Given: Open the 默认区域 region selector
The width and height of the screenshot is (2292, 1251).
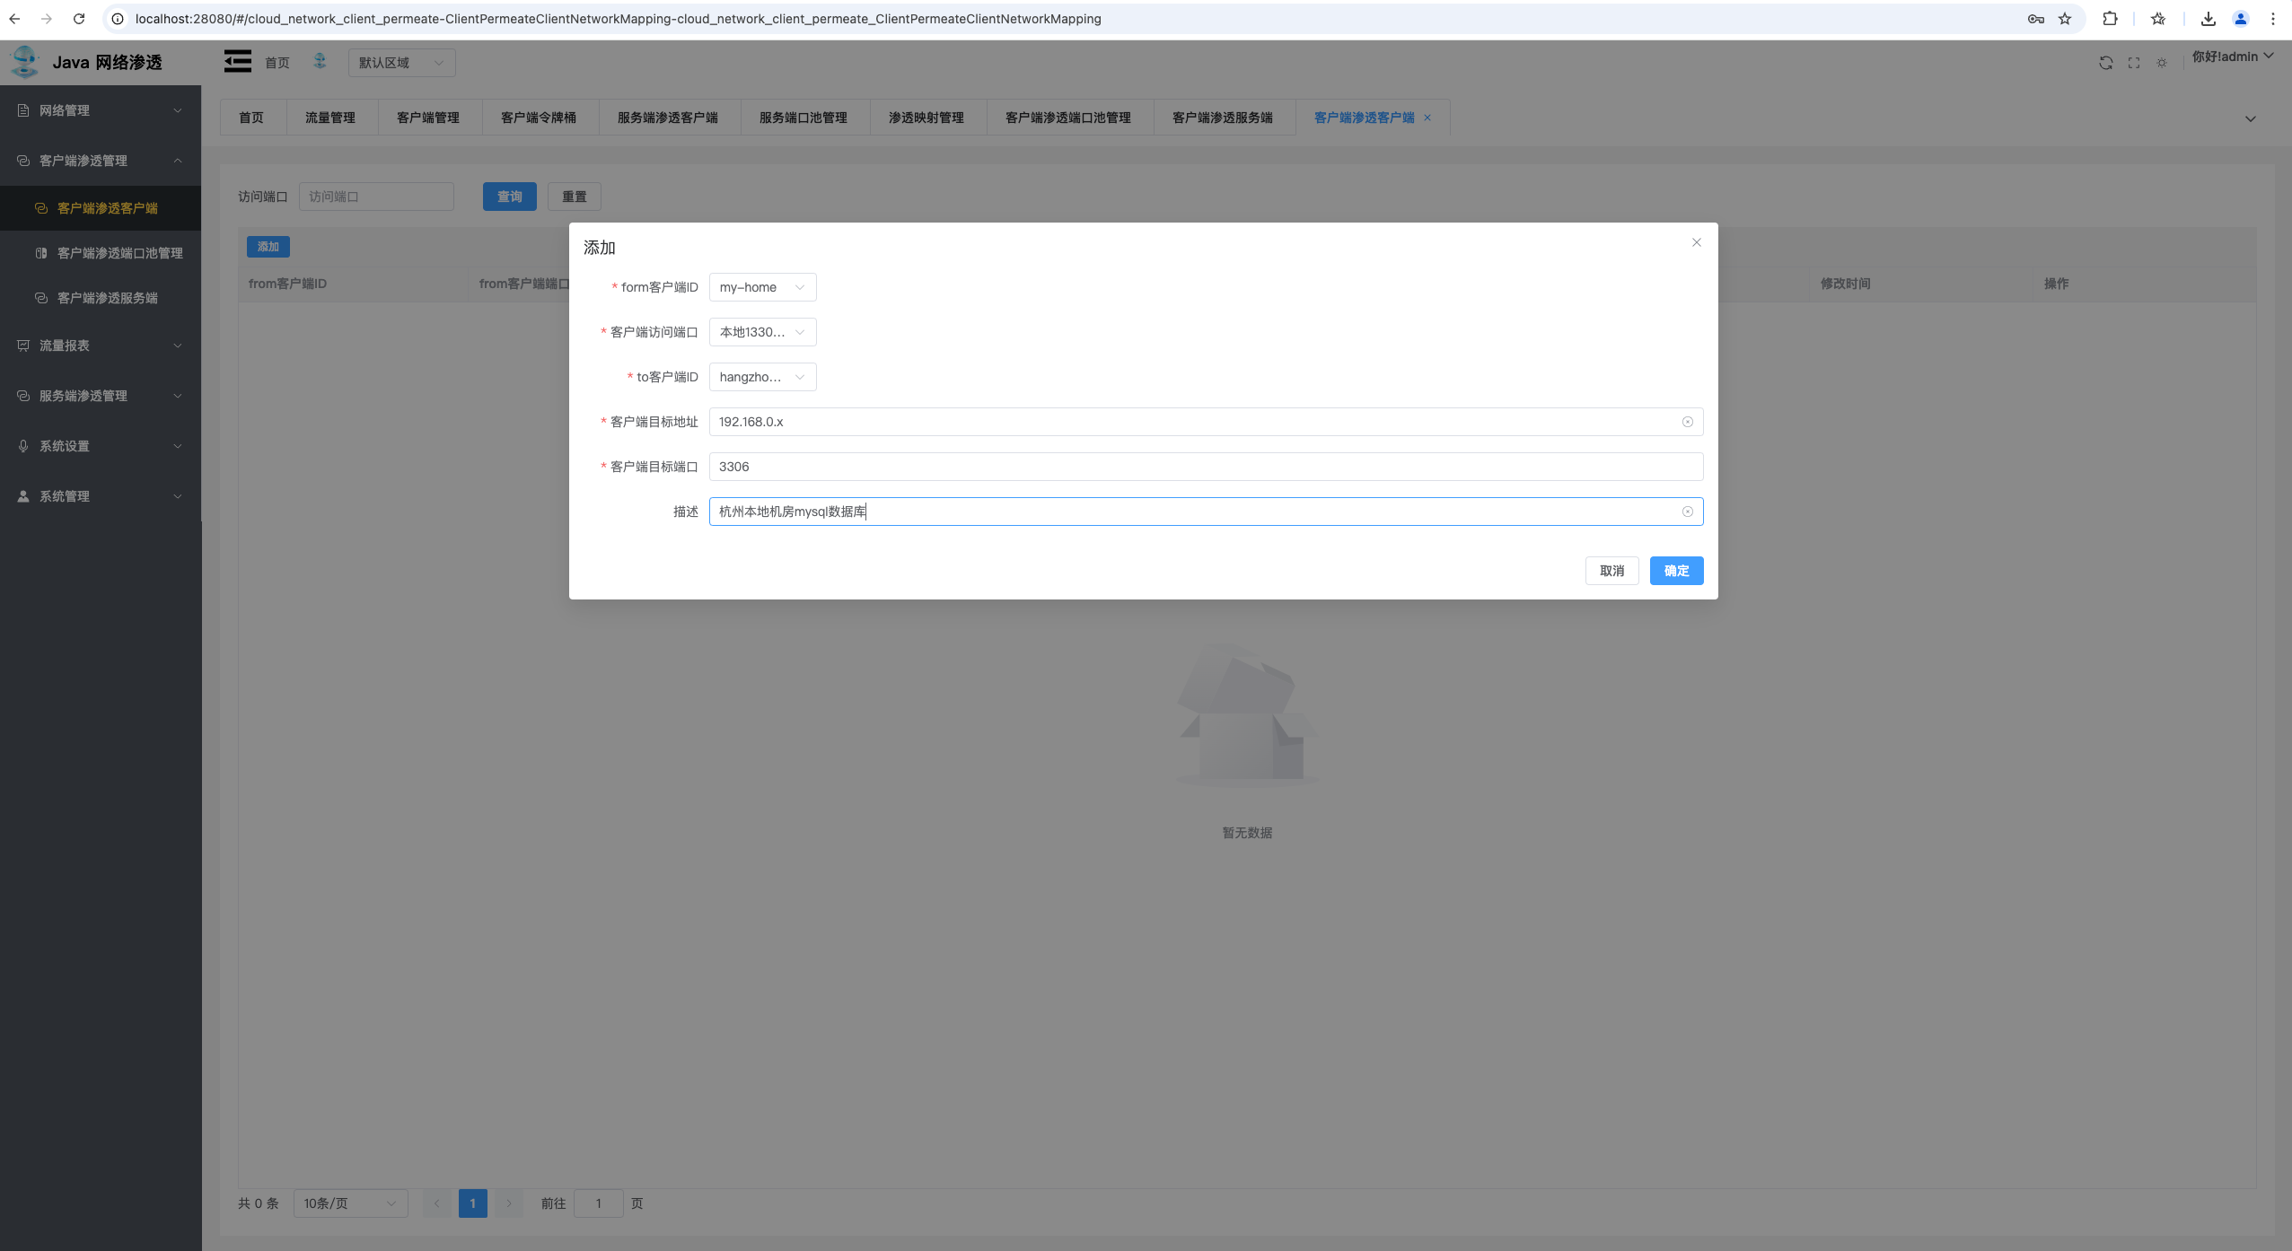Looking at the screenshot, I should pyautogui.click(x=401, y=62).
